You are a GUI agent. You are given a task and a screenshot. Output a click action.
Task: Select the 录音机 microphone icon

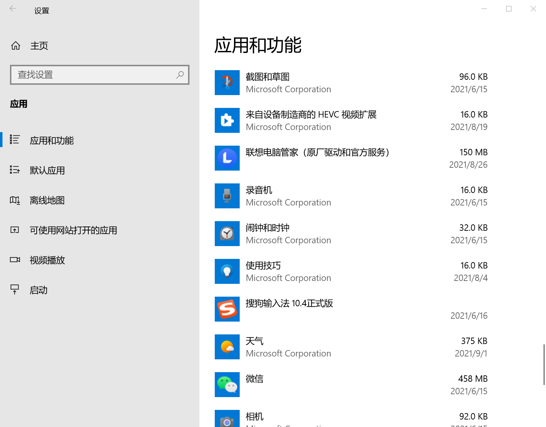pos(227,196)
